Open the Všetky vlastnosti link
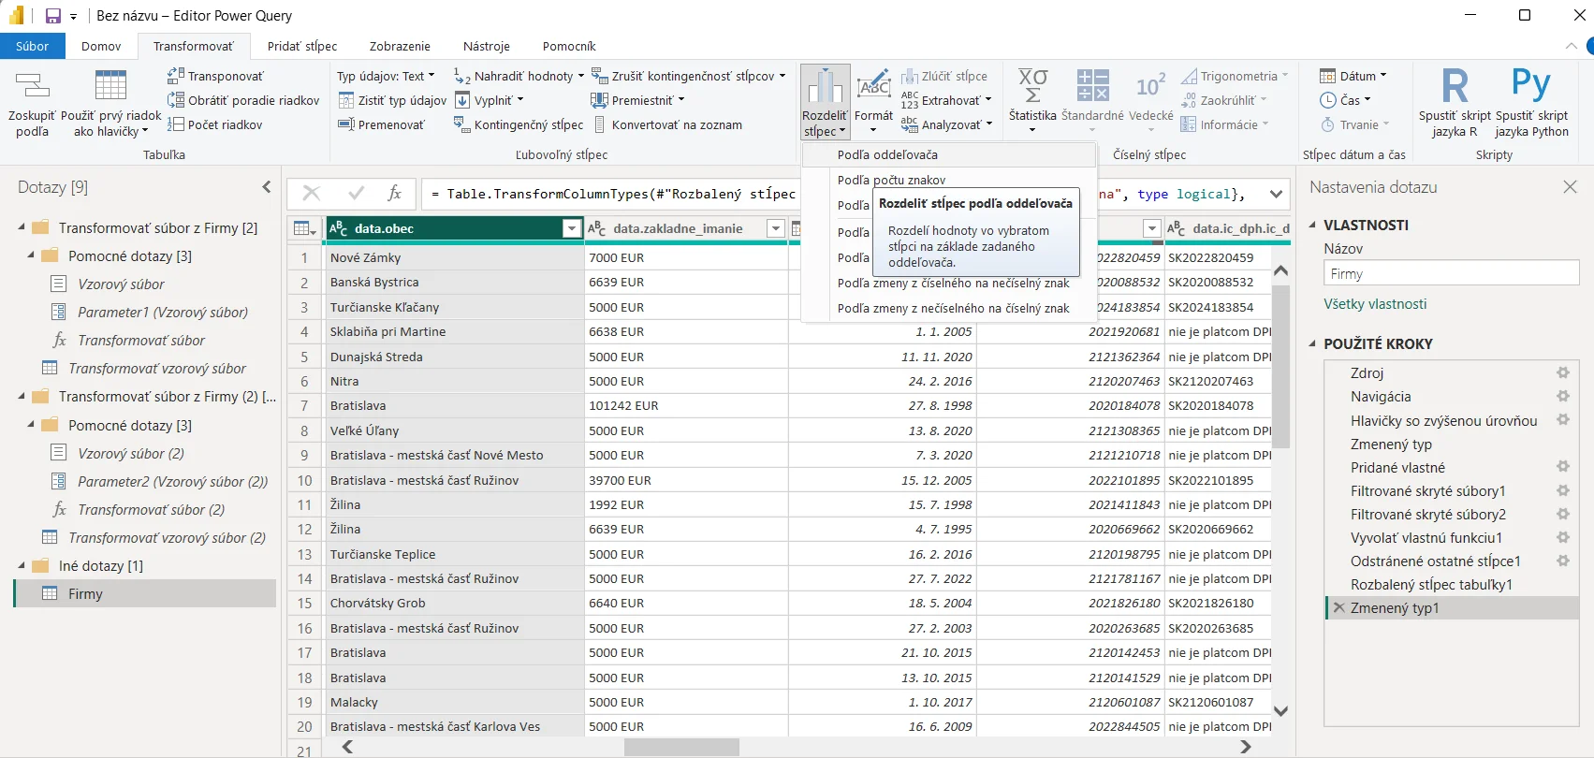Screen dimensions: 1594x758 point(1375,304)
